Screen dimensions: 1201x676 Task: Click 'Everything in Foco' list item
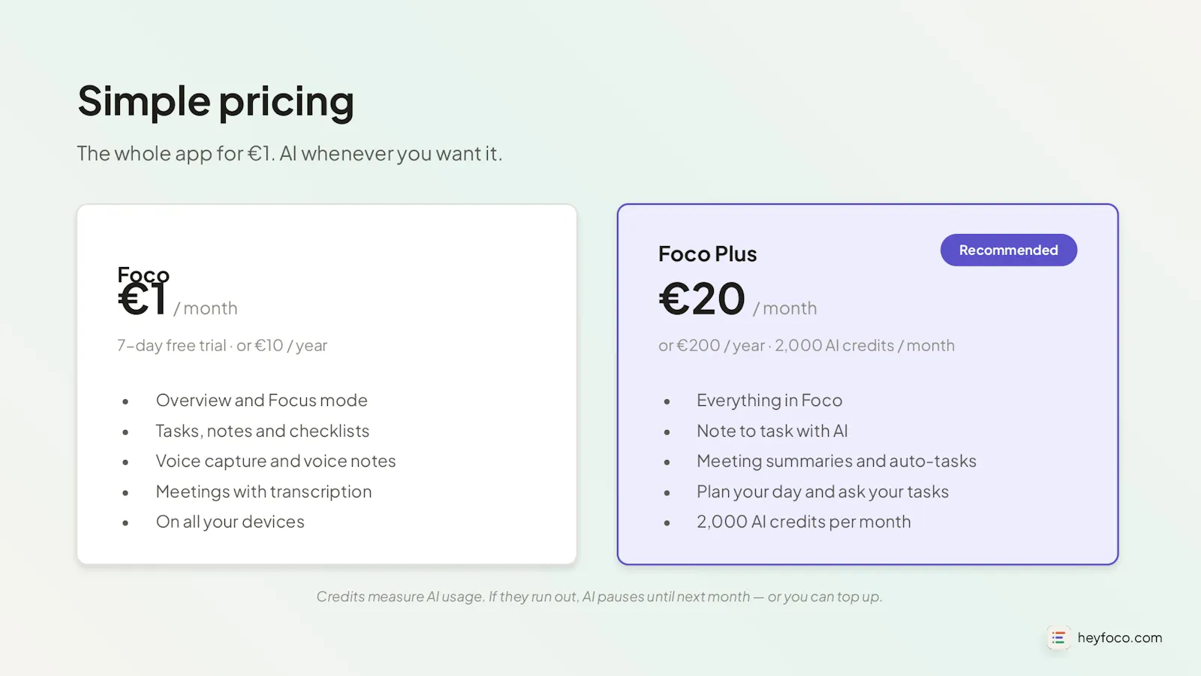(769, 401)
